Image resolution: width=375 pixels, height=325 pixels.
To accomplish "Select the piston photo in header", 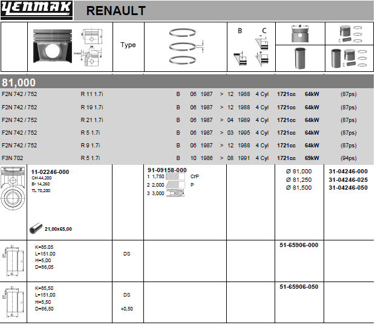I will [x=53, y=47].
